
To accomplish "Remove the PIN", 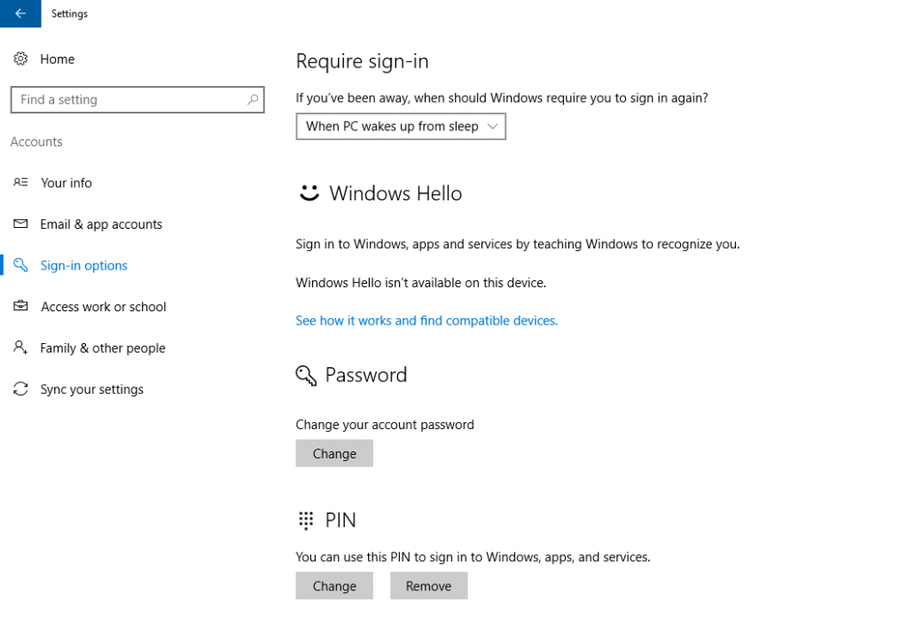I will tap(428, 586).
